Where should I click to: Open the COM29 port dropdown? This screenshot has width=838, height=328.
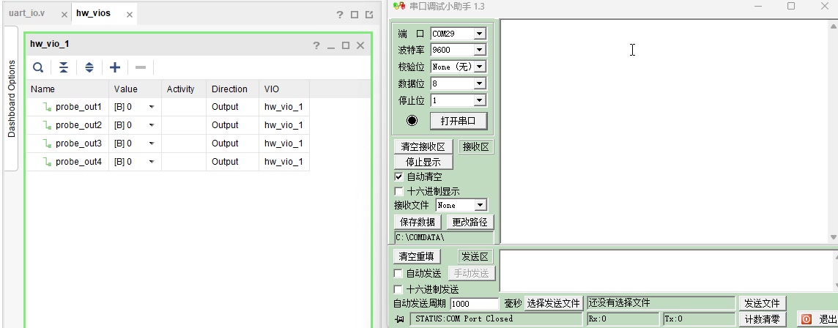(x=479, y=34)
